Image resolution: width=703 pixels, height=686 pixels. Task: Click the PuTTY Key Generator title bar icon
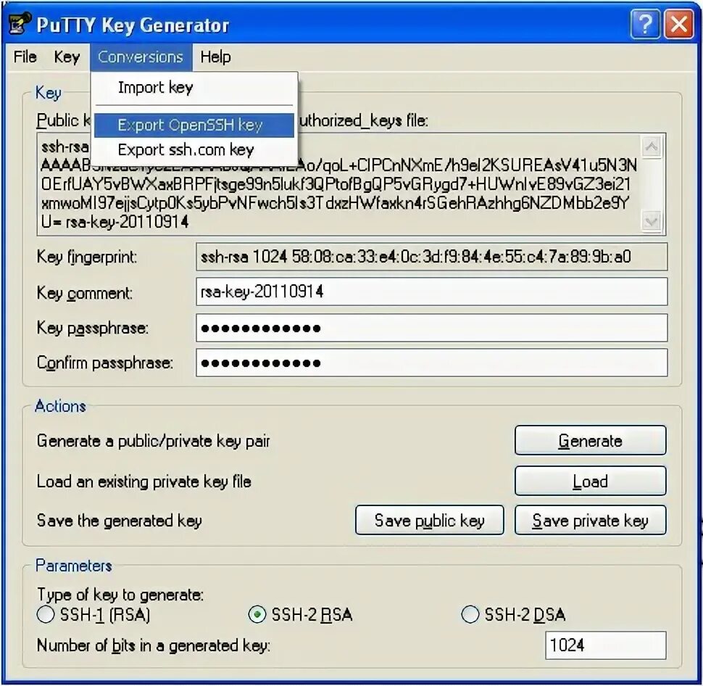click(20, 24)
